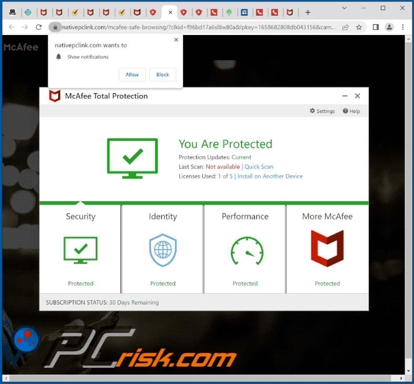Screen dimensions: 414x384
Task: Switch to the blue globe favicon tab
Action: tap(28, 12)
